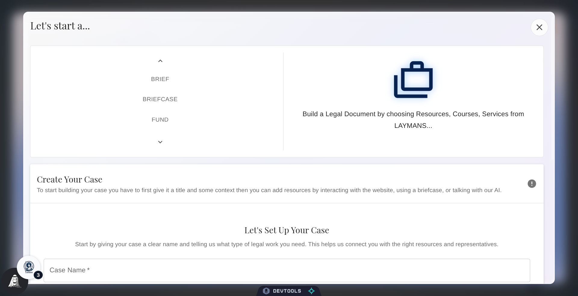Image resolution: width=578 pixels, height=296 pixels.
Task: Click the Build a Legal Document description text
Action: [413, 120]
